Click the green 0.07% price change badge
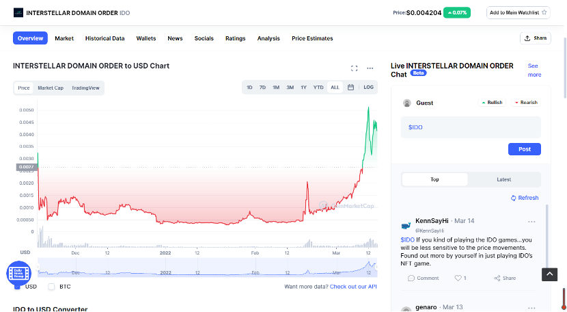Screen dimensions: 567x312 click(457, 13)
